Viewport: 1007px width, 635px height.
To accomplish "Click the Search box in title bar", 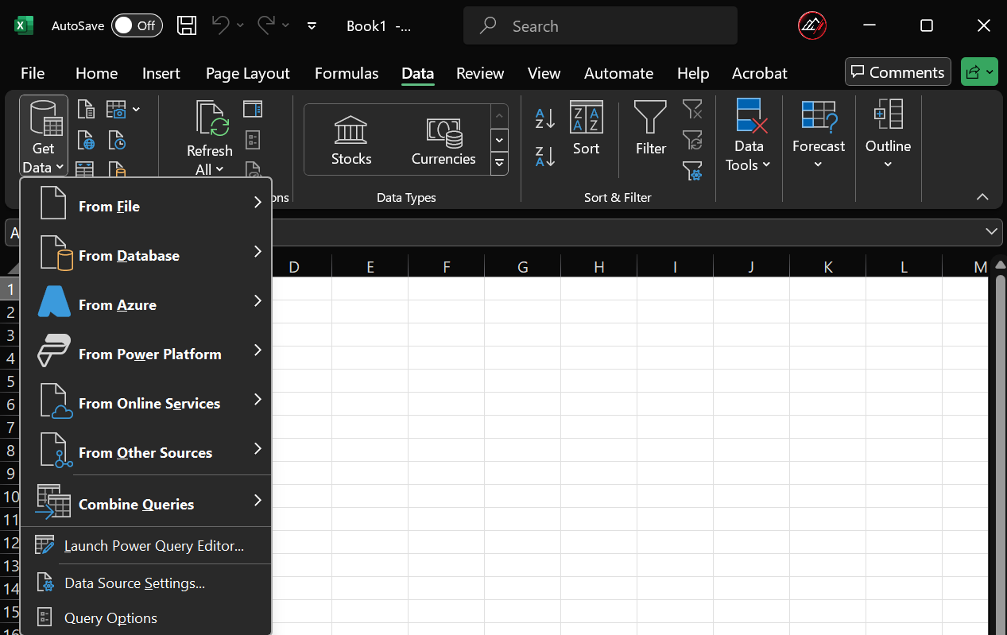I will pyautogui.click(x=600, y=26).
